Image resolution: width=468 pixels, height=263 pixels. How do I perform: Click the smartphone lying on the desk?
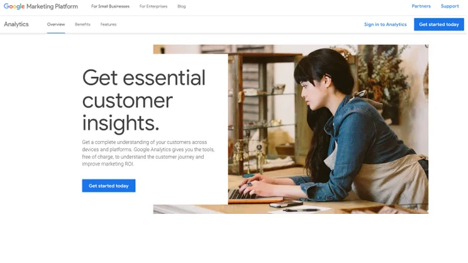tap(286, 204)
